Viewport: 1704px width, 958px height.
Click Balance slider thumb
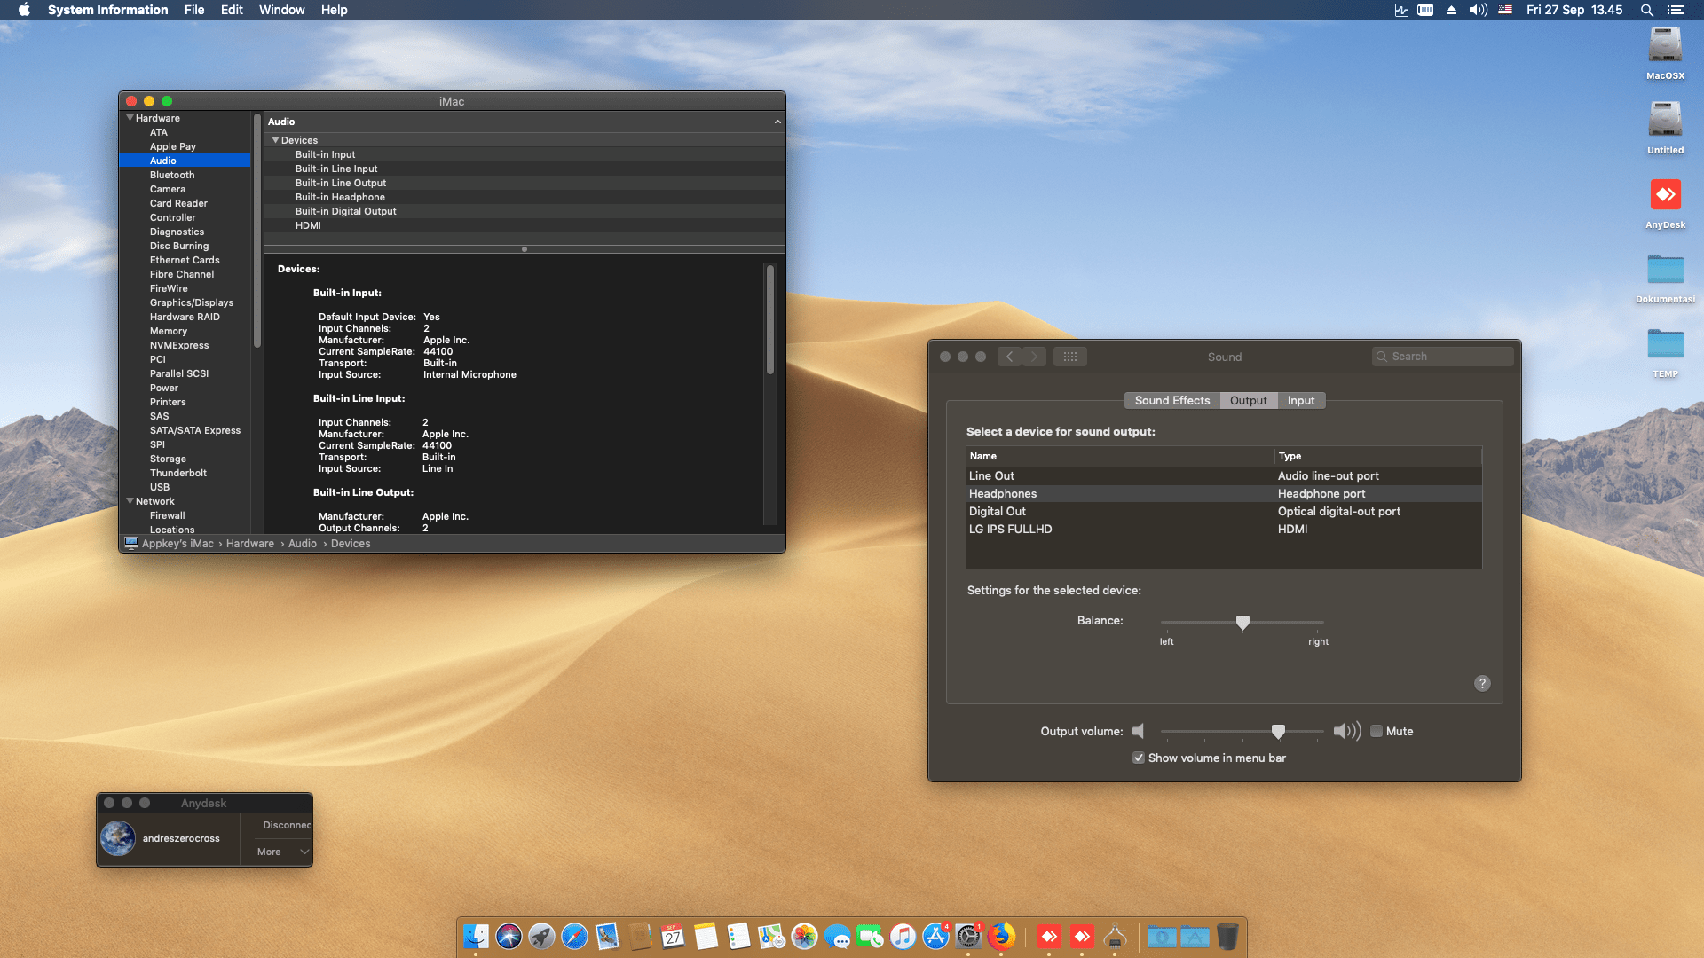1242,623
